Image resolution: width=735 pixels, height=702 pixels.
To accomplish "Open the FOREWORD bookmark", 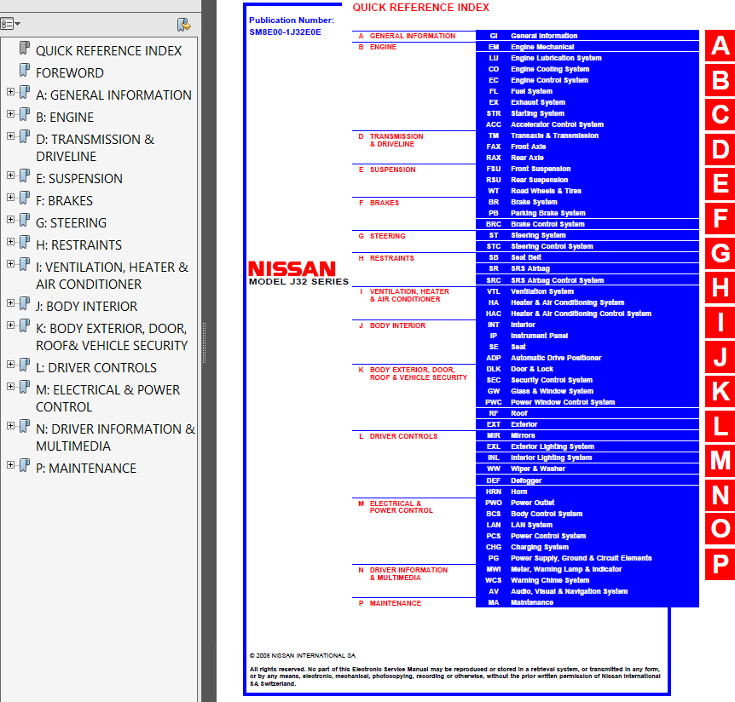I will tap(70, 73).
